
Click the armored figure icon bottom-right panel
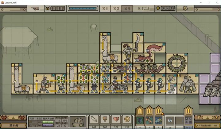coord(199,117)
